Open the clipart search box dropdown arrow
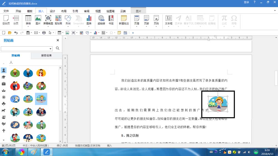The height and width of the screenshot is (156, 278). click(x=50, y=49)
